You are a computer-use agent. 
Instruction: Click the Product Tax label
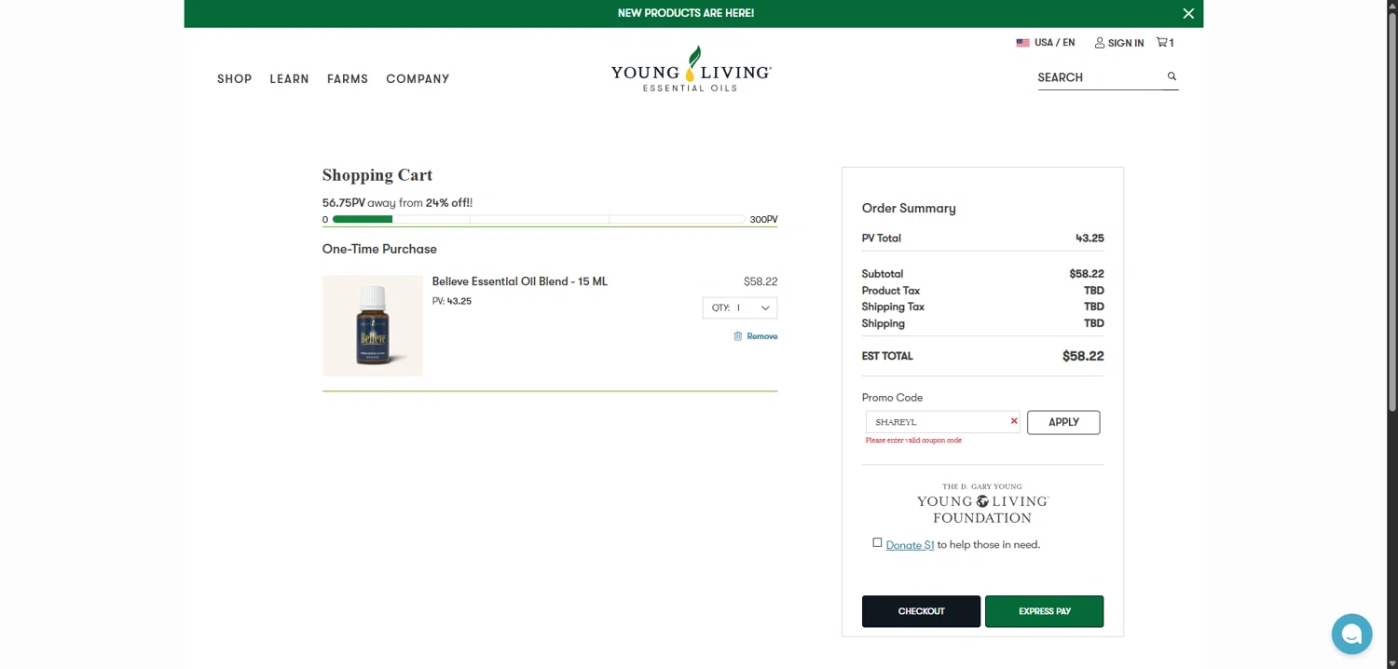tap(891, 291)
